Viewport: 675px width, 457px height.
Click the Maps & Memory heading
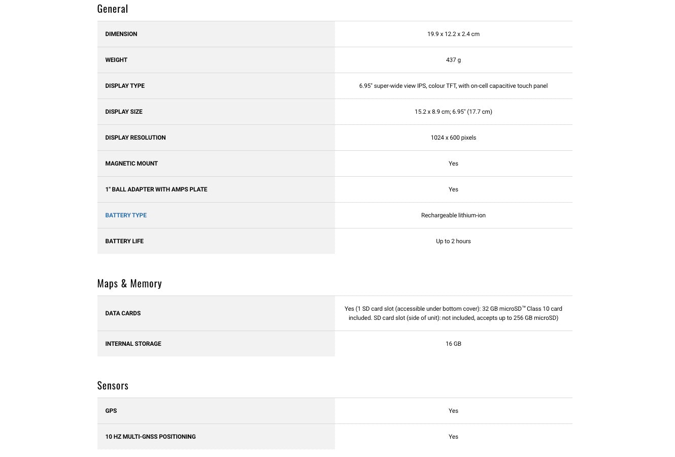(x=129, y=283)
